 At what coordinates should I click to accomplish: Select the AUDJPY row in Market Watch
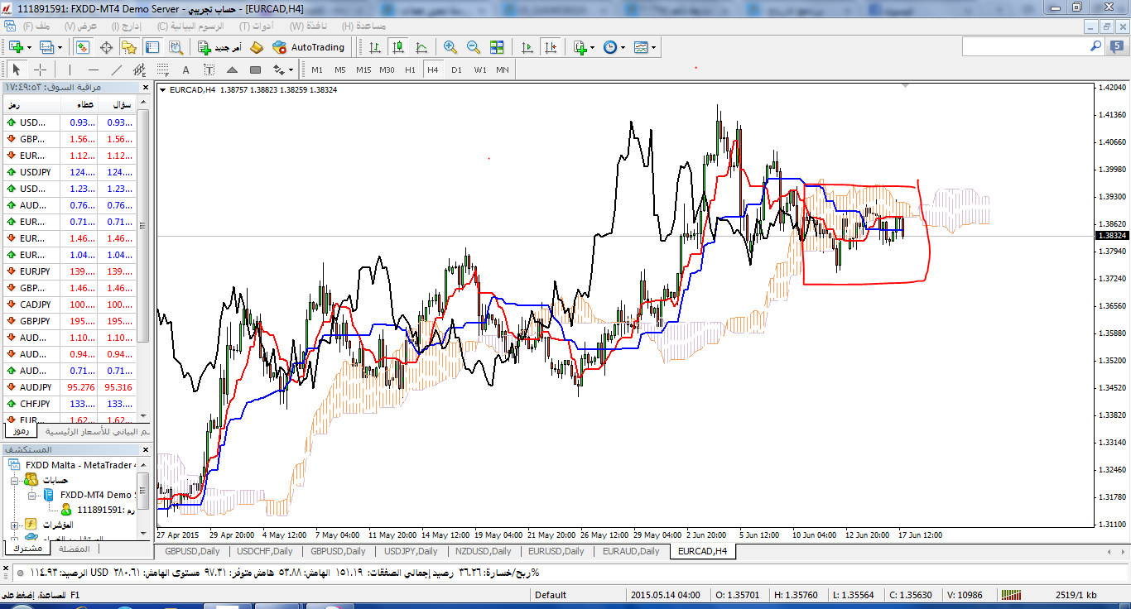pyautogui.click(x=68, y=387)
